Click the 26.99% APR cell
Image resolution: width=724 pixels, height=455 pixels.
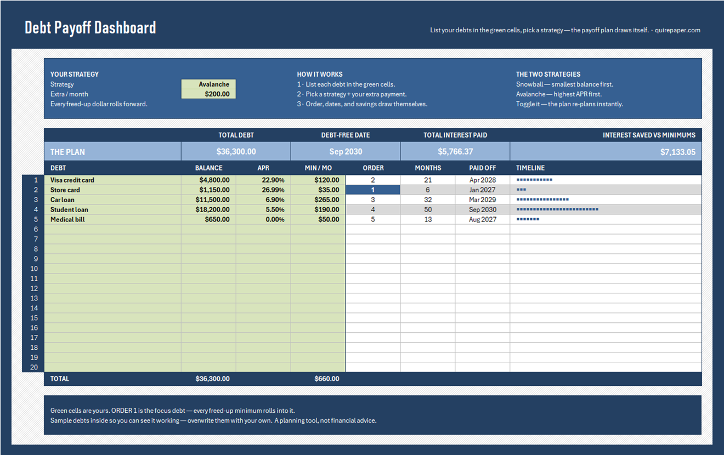click(x=263, y=190)
